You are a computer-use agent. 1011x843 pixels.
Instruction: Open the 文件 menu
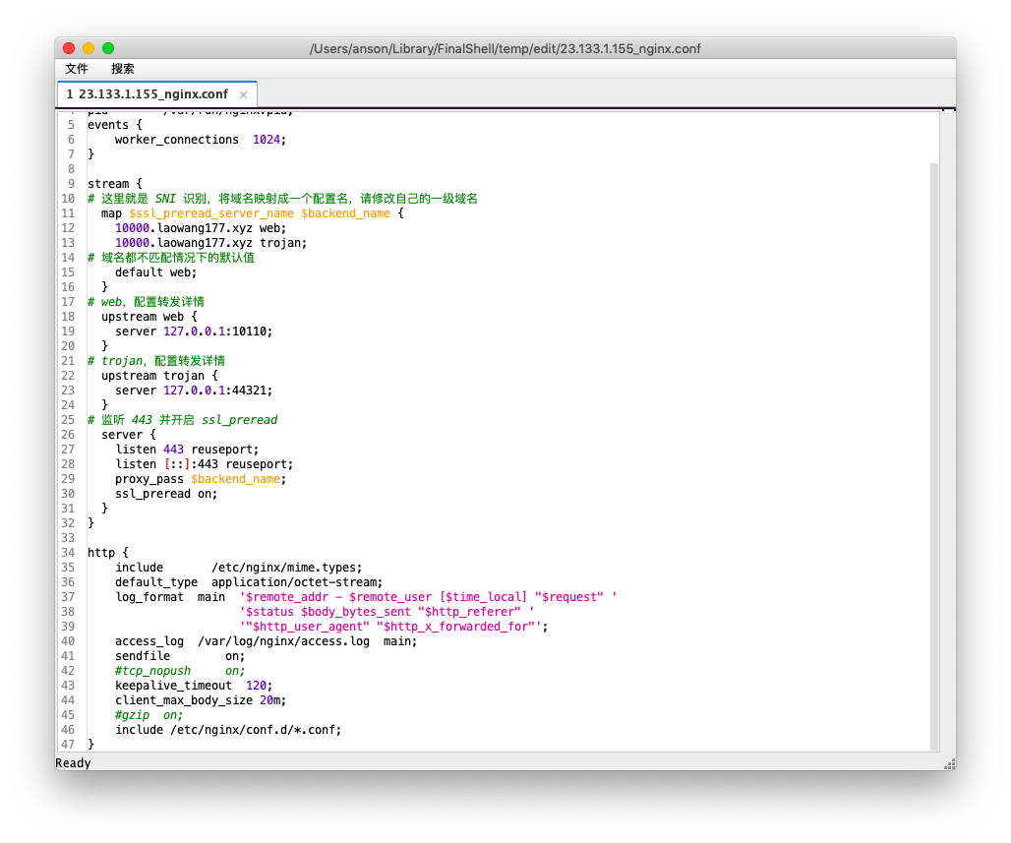point(76,69)
